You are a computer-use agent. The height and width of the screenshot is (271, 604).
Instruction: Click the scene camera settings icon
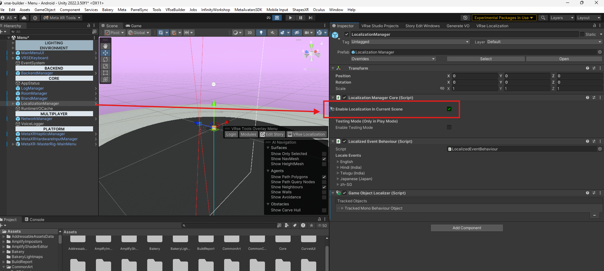point(306,33)
